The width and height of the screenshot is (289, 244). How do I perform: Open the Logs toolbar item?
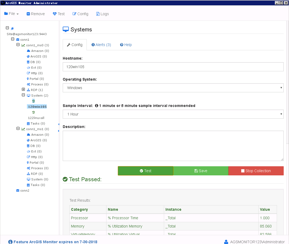102,14
